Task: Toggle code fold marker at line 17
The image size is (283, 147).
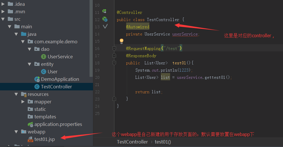Action: point(114,55)
